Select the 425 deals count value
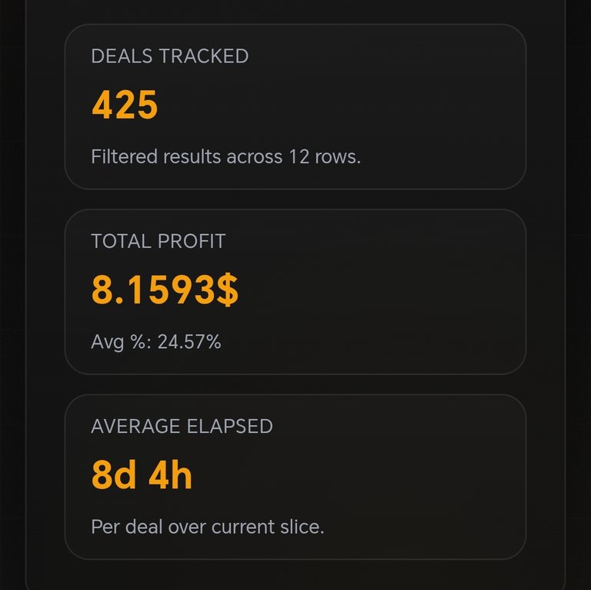 (x=125, y=106)
